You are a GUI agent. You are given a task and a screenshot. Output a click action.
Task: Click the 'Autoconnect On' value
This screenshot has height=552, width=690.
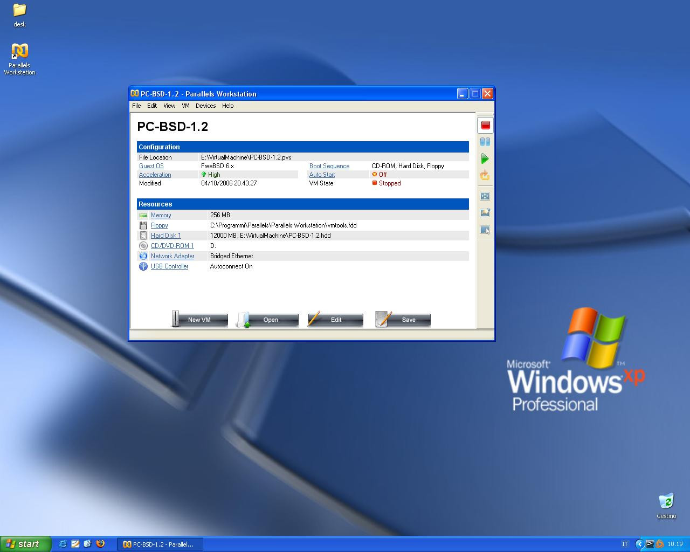click(231, 266)
